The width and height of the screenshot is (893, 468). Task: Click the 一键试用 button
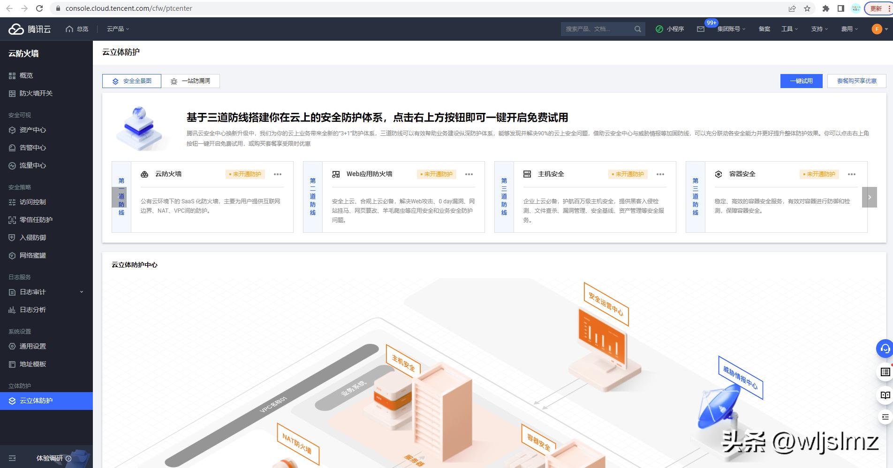[x=801, y=81]
